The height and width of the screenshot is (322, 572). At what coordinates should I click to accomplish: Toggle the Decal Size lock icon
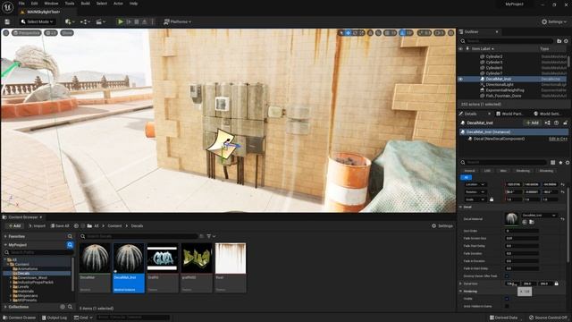click(x=556, y=284)
